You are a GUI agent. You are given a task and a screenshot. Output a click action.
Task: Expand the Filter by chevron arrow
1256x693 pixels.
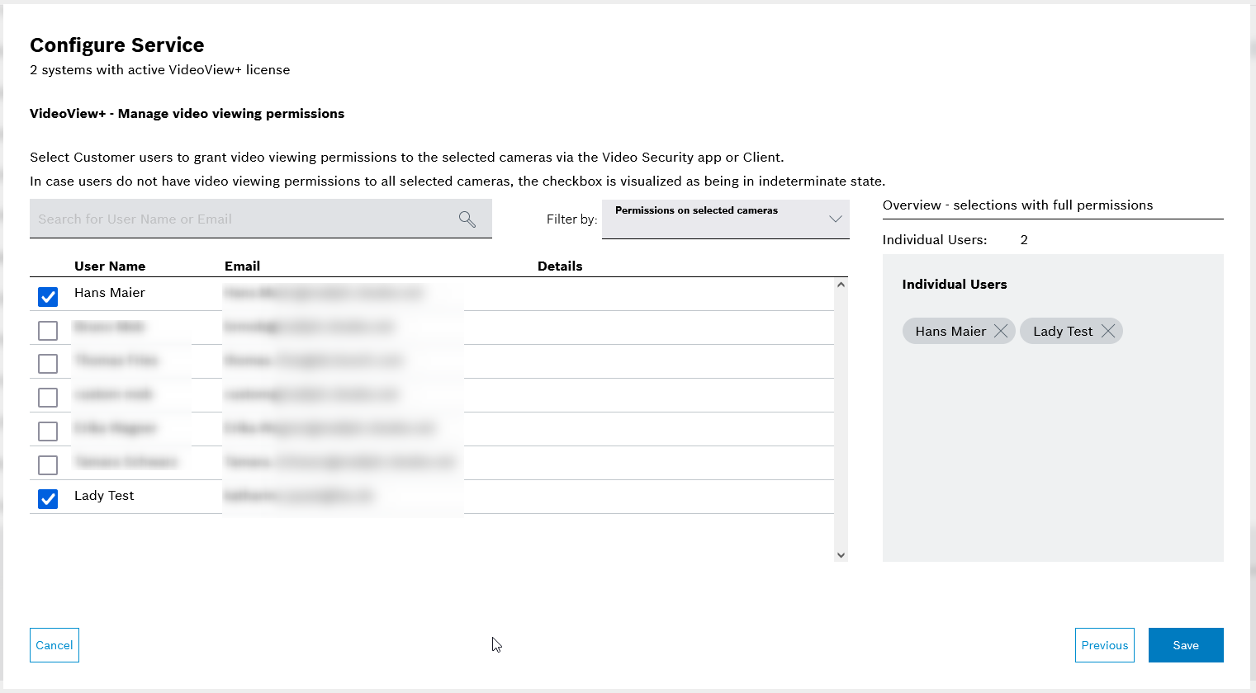[x=835, y=219]
